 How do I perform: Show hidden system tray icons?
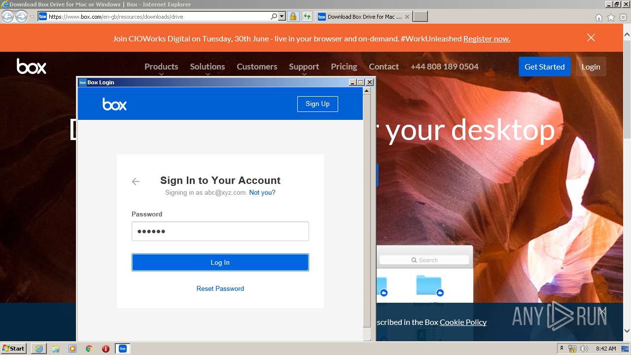click(561, 349)
